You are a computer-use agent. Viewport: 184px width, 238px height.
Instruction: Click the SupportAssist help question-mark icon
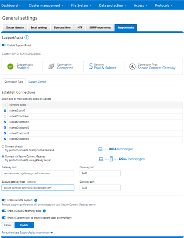click(x=27, y=38)
